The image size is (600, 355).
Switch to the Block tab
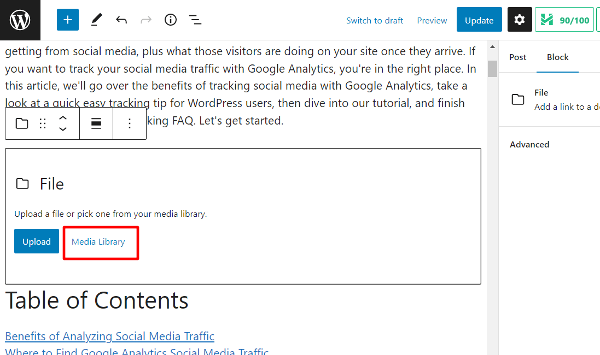tap(557, 57)
